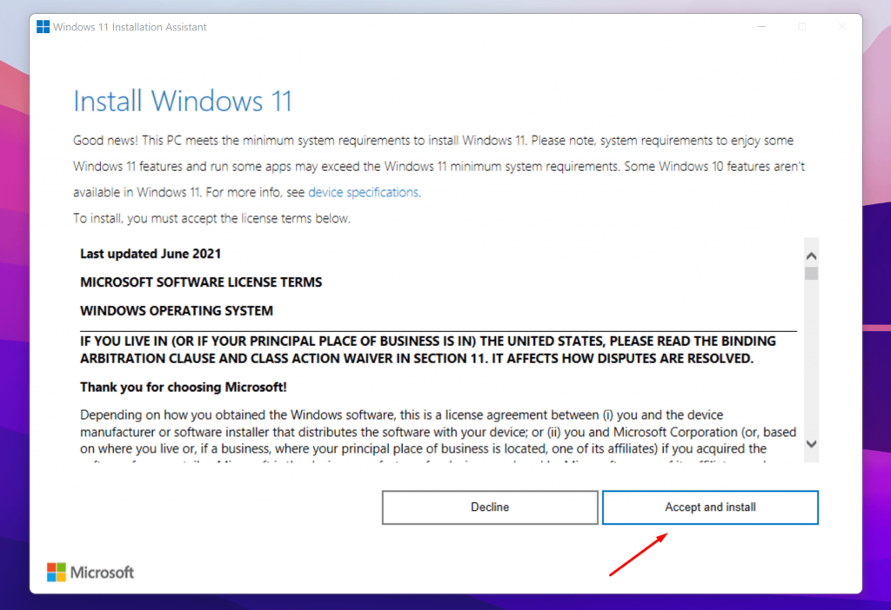The height and width of the screenshot is (610, 891).
Task: Click the Accept and install button
Action: coord(710,507)
